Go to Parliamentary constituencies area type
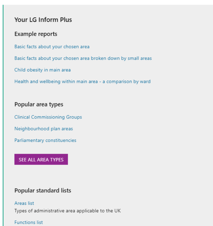 coord(45,140)
